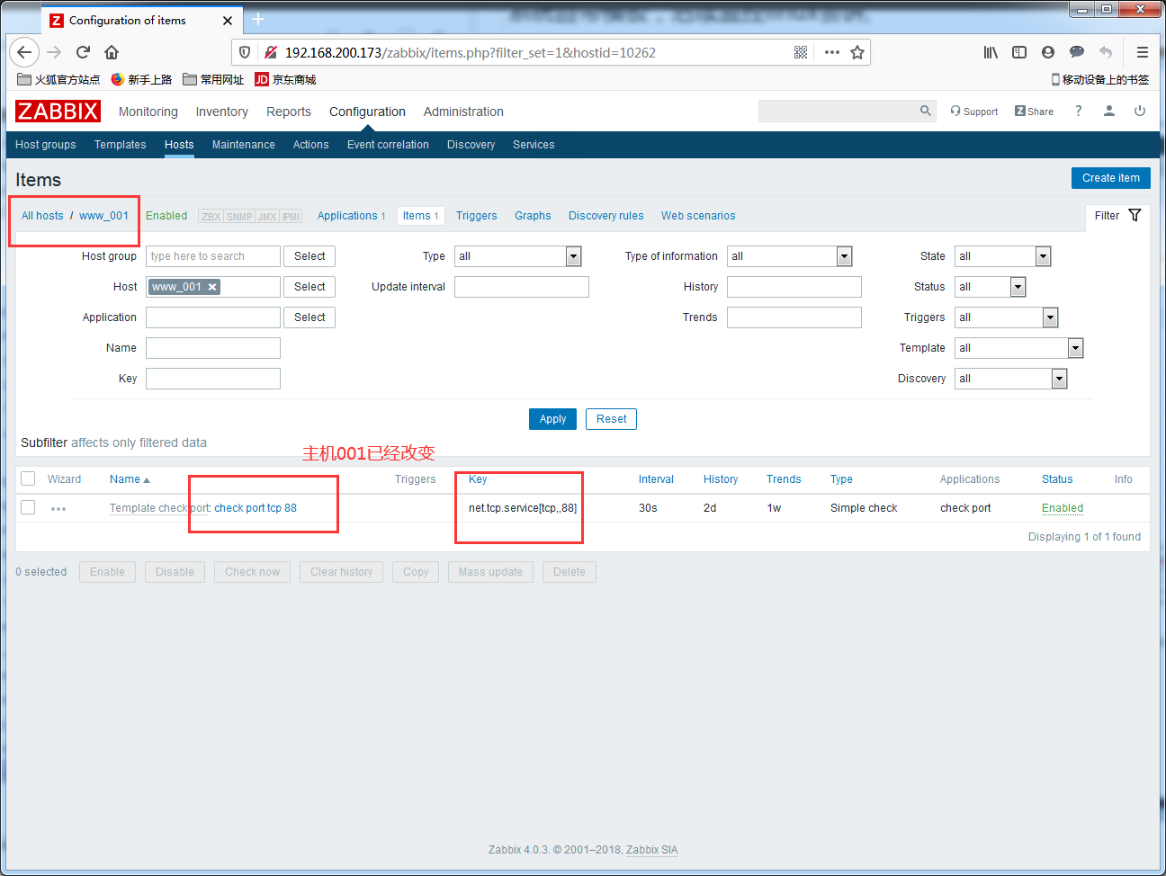Open page actions three-dot menu in address bar
The image size is (1166, 876).
[x=832, y=52]
